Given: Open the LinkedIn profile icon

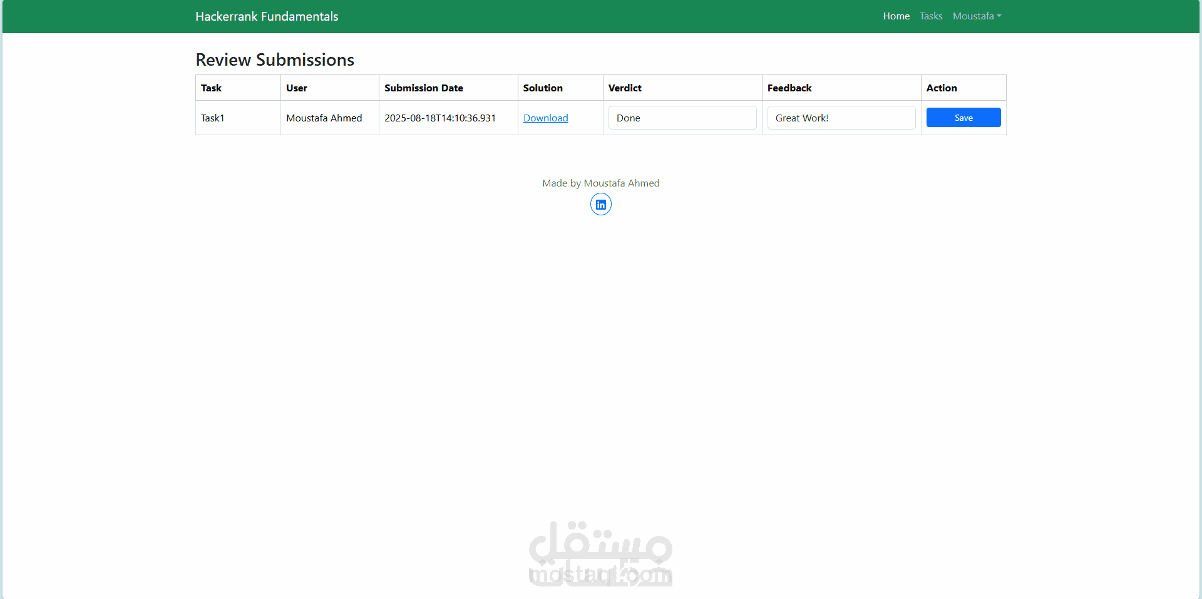Looking at the screenshot, I should pos(601,205).
